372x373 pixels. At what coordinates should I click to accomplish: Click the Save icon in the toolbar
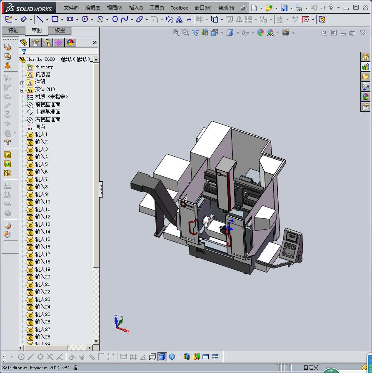[284, 8]
